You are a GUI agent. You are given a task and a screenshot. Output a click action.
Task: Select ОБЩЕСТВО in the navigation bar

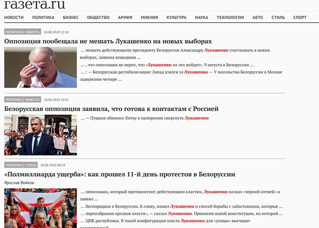coord(98,18)
